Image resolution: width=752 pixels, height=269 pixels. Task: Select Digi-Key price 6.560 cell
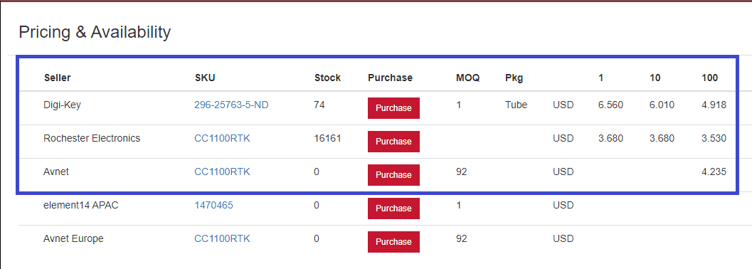point(610,105)
